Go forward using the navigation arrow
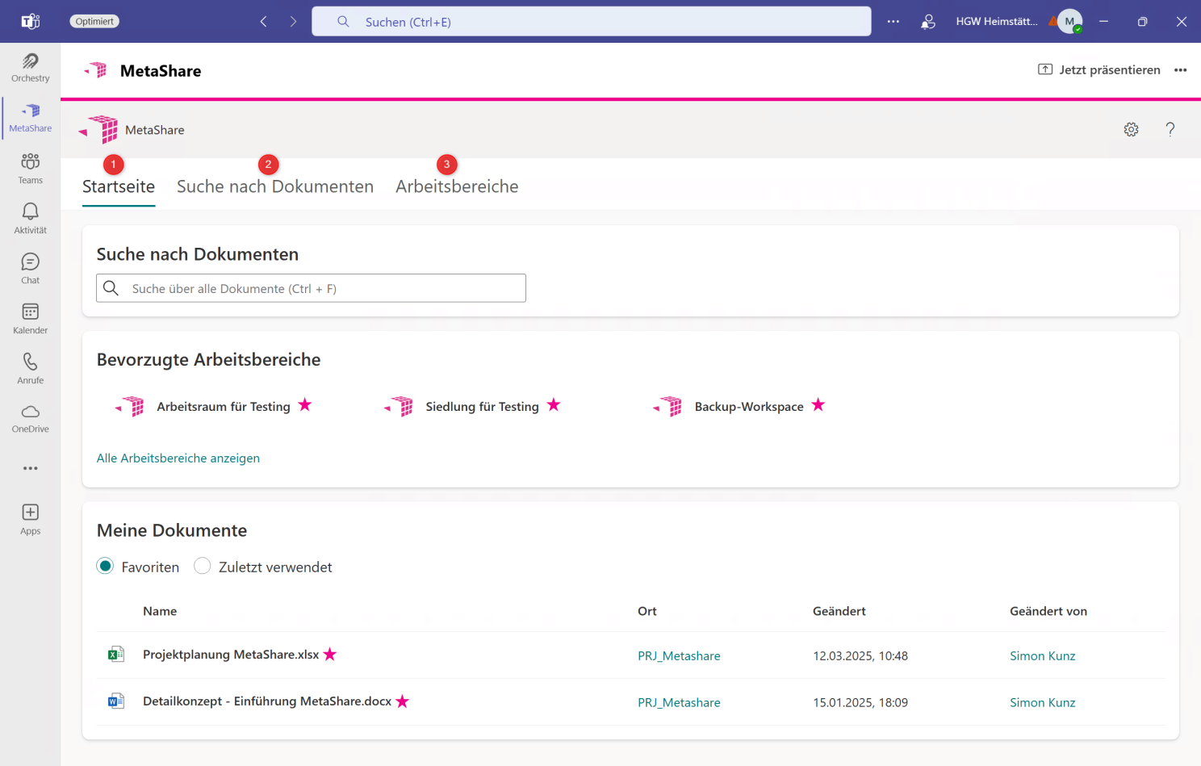Viewport: 1201px width, 766px height. [293, 22]
